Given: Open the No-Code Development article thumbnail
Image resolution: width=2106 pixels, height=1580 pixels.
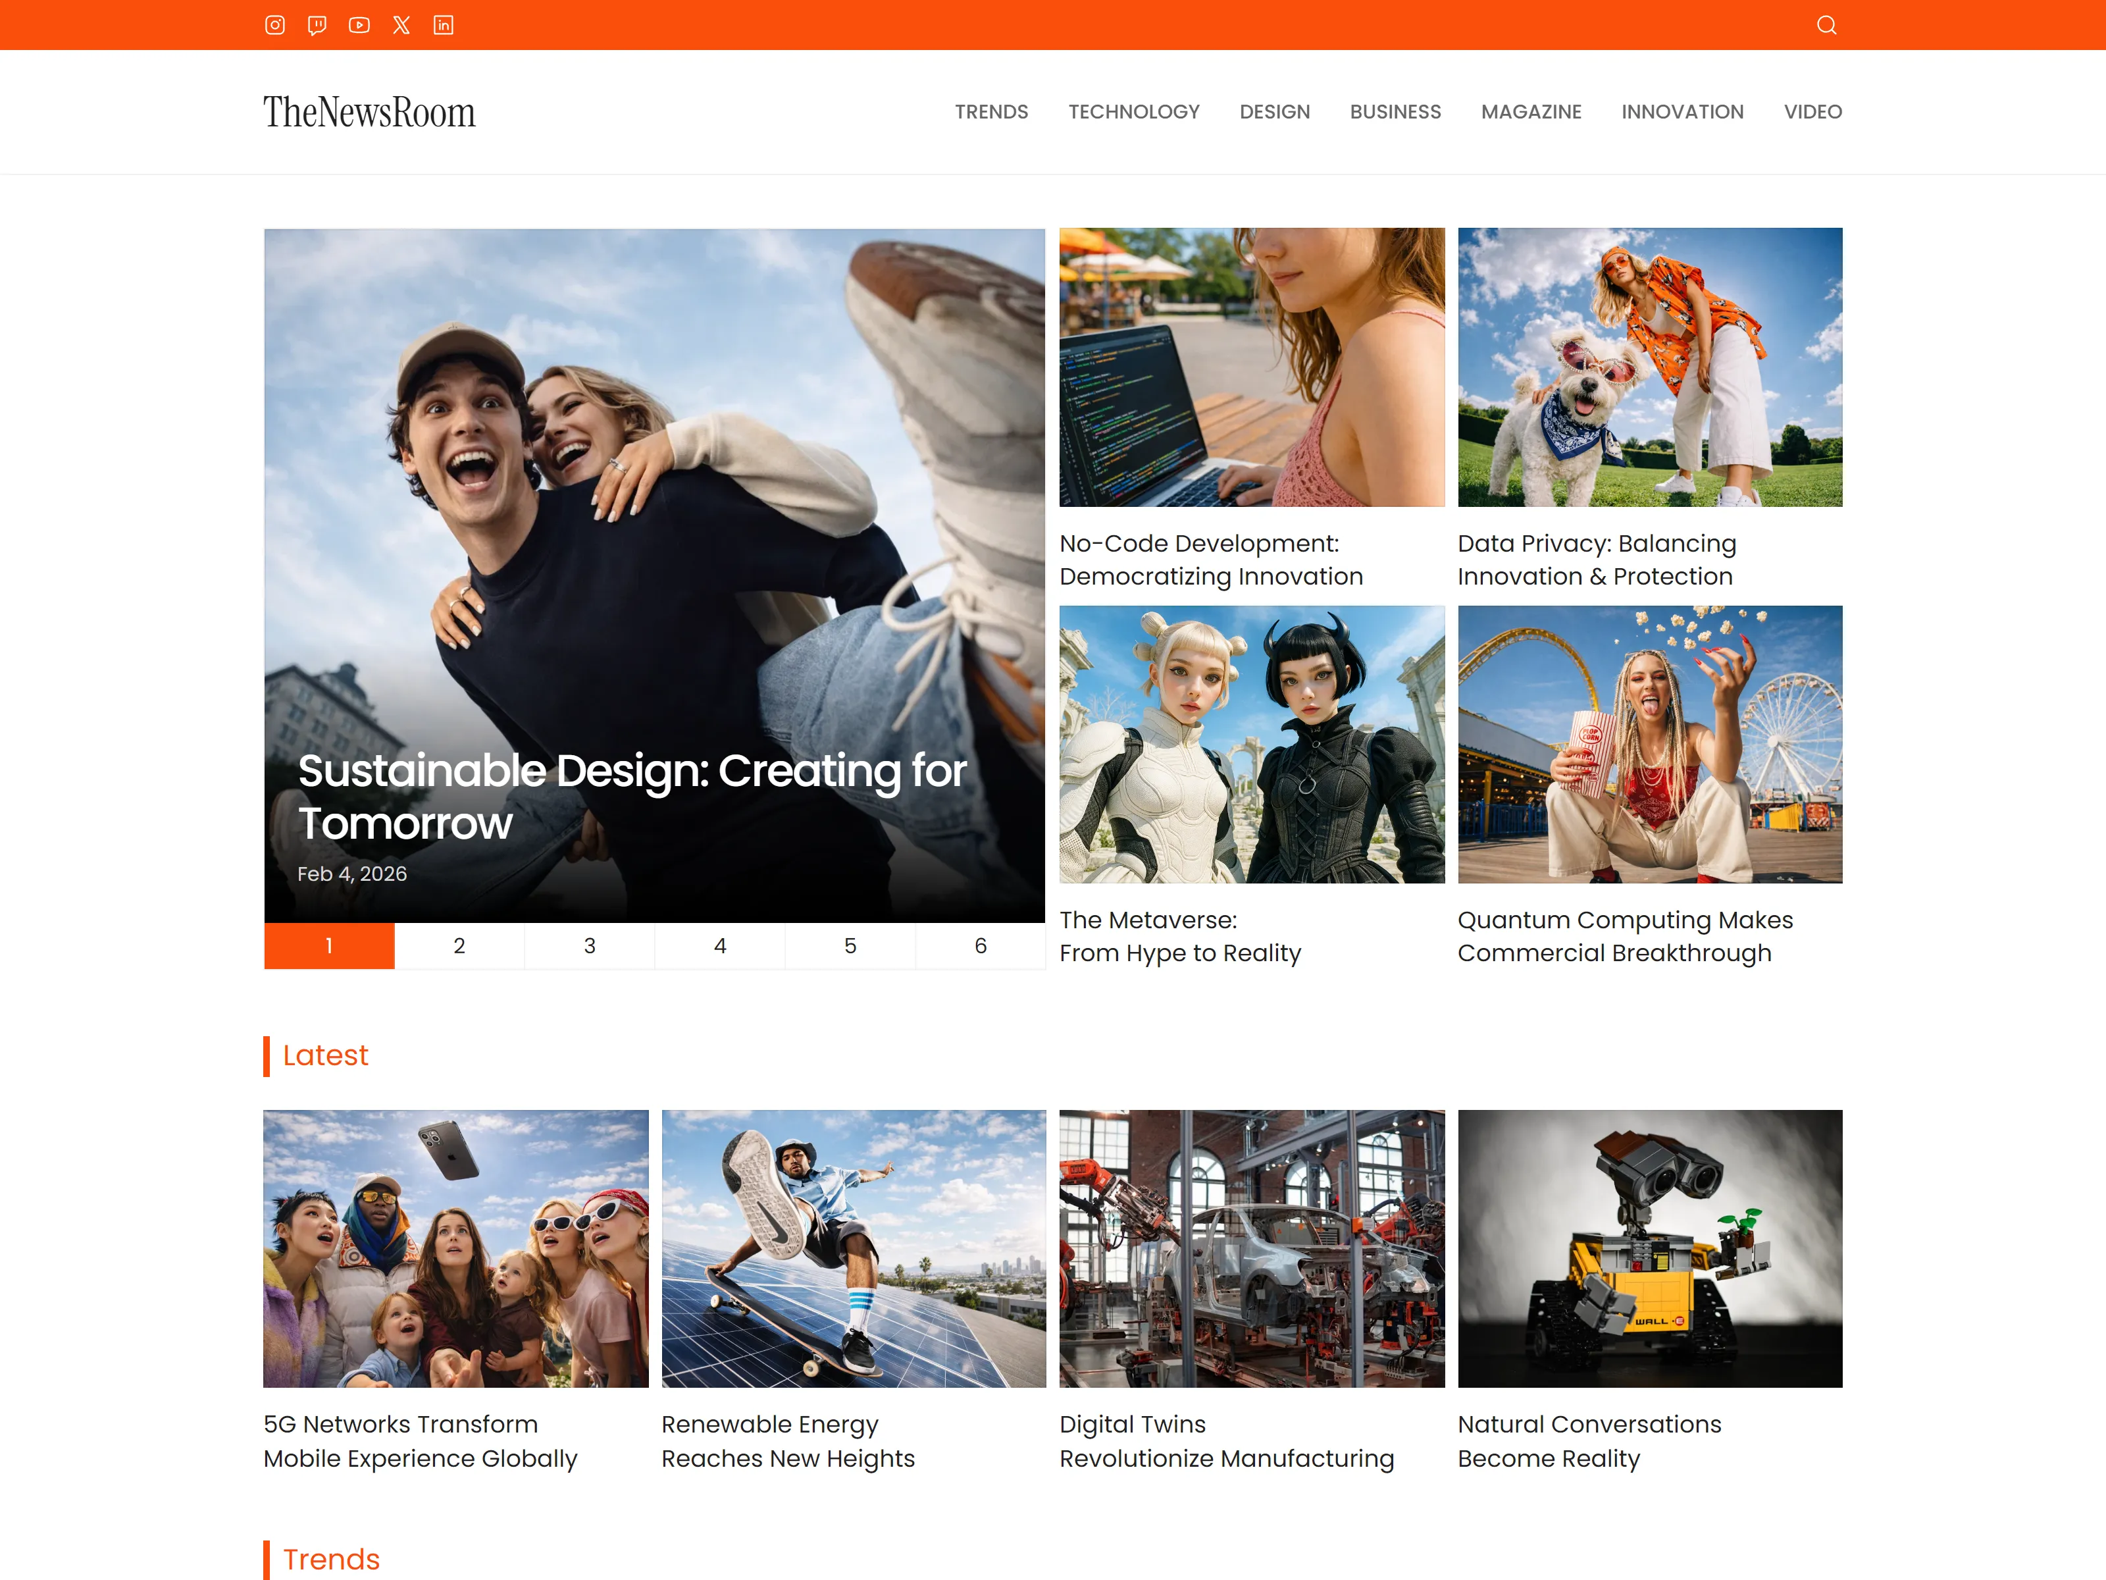Looking at the screenshot, I should [x=1252, y=367].
